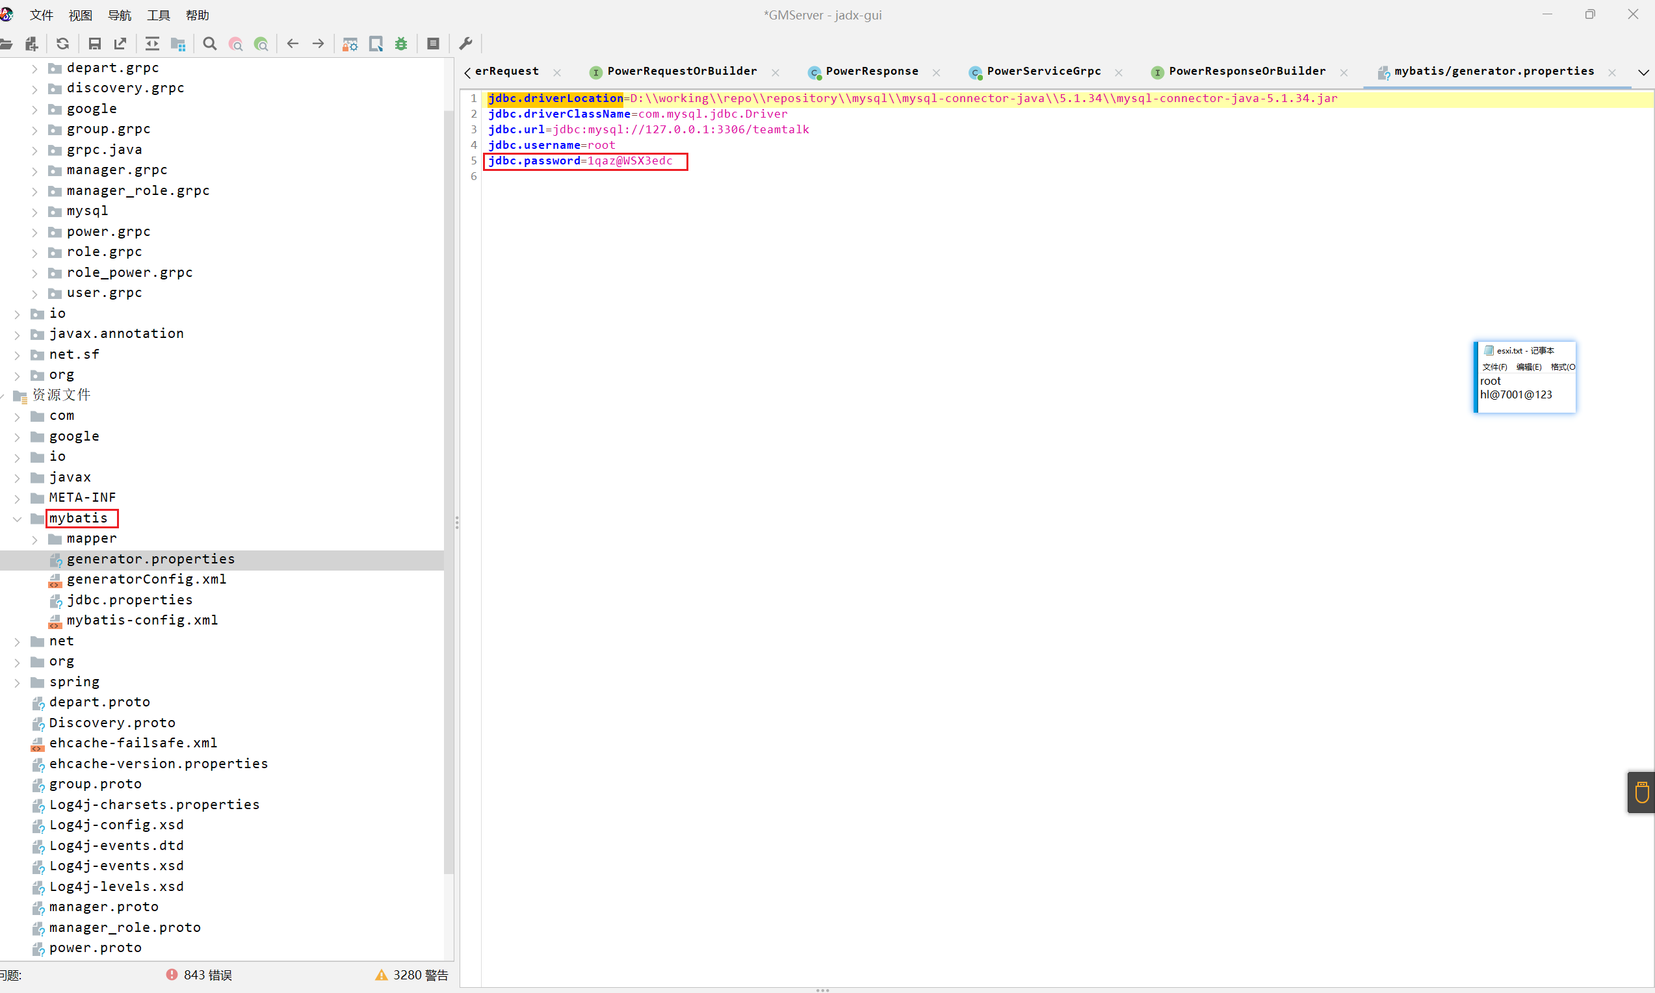This screenshot has width=1655, height=993.
Task: Click the red error icon in the status bar
Action: point(172,974)
